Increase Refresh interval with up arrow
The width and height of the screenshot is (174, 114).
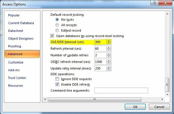pyautogui.click(x=108, y=47)
